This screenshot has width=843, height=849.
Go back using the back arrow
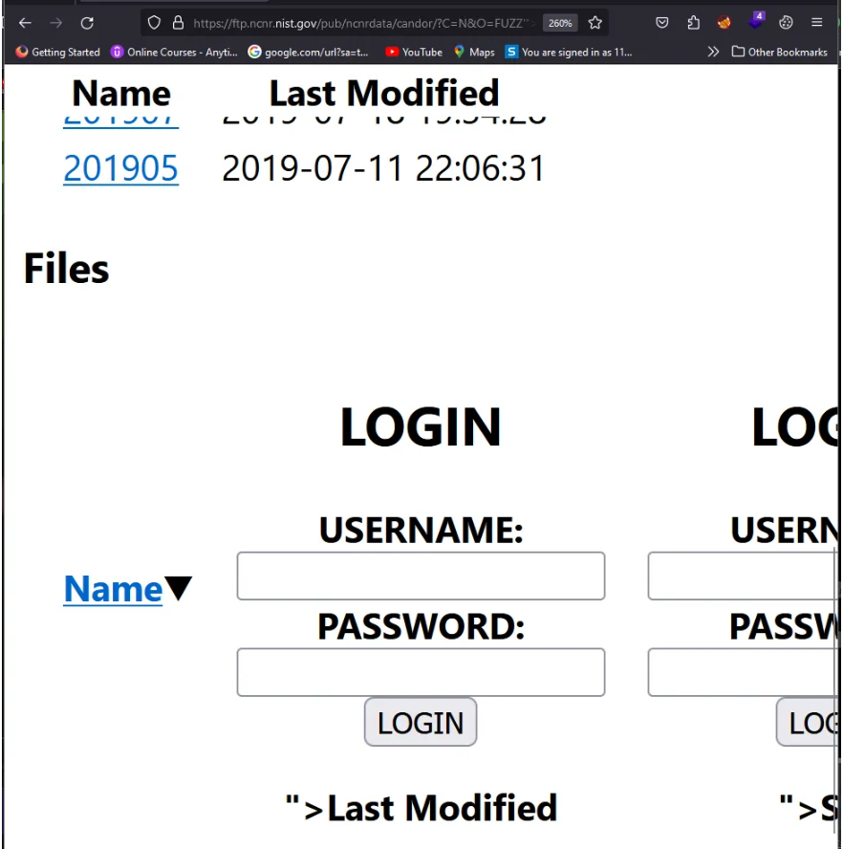click(x=25, y=22)
